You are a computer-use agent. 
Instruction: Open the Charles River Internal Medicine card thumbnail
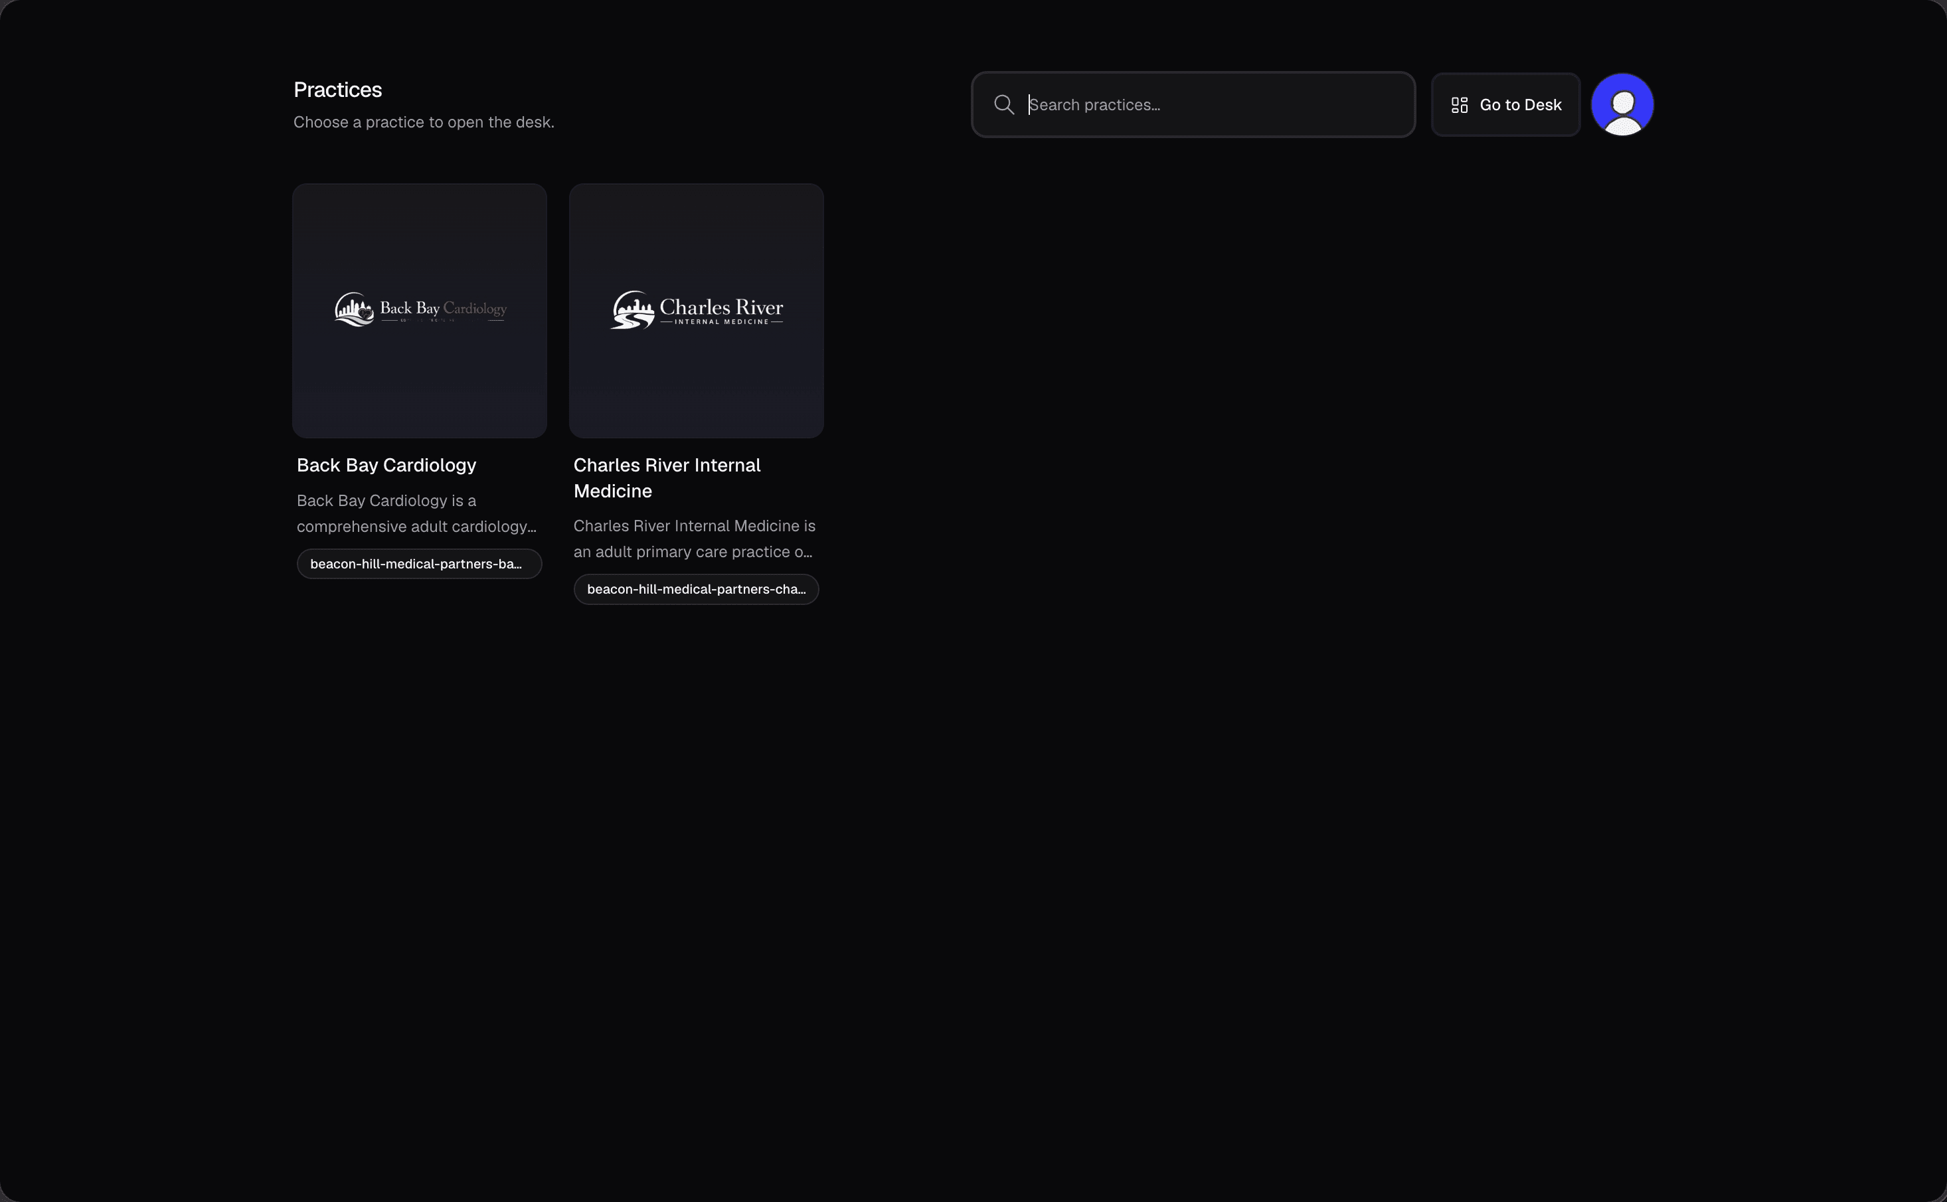click(x=696, y=311)
